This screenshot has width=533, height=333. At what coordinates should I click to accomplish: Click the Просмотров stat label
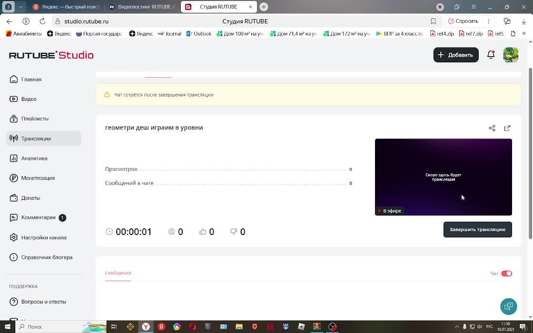point(121,169)
